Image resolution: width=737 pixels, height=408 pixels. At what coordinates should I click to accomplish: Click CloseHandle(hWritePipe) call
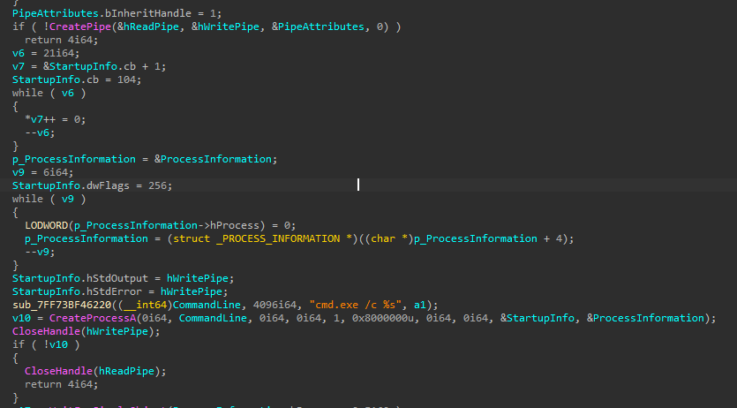pyautogui.click(x=86, y=331)
